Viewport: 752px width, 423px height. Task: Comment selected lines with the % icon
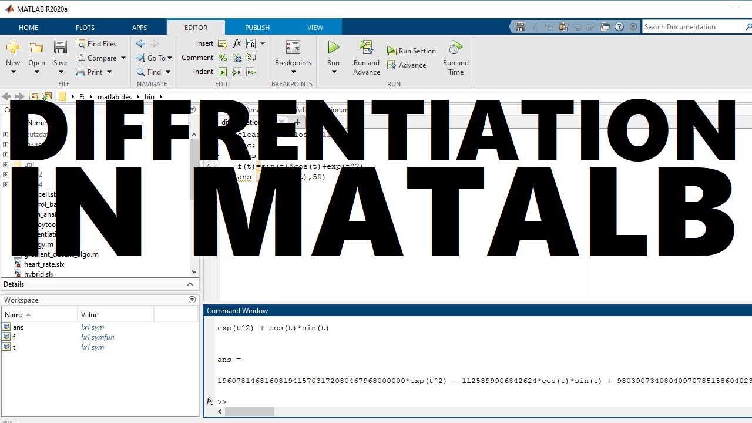[223, 58]
